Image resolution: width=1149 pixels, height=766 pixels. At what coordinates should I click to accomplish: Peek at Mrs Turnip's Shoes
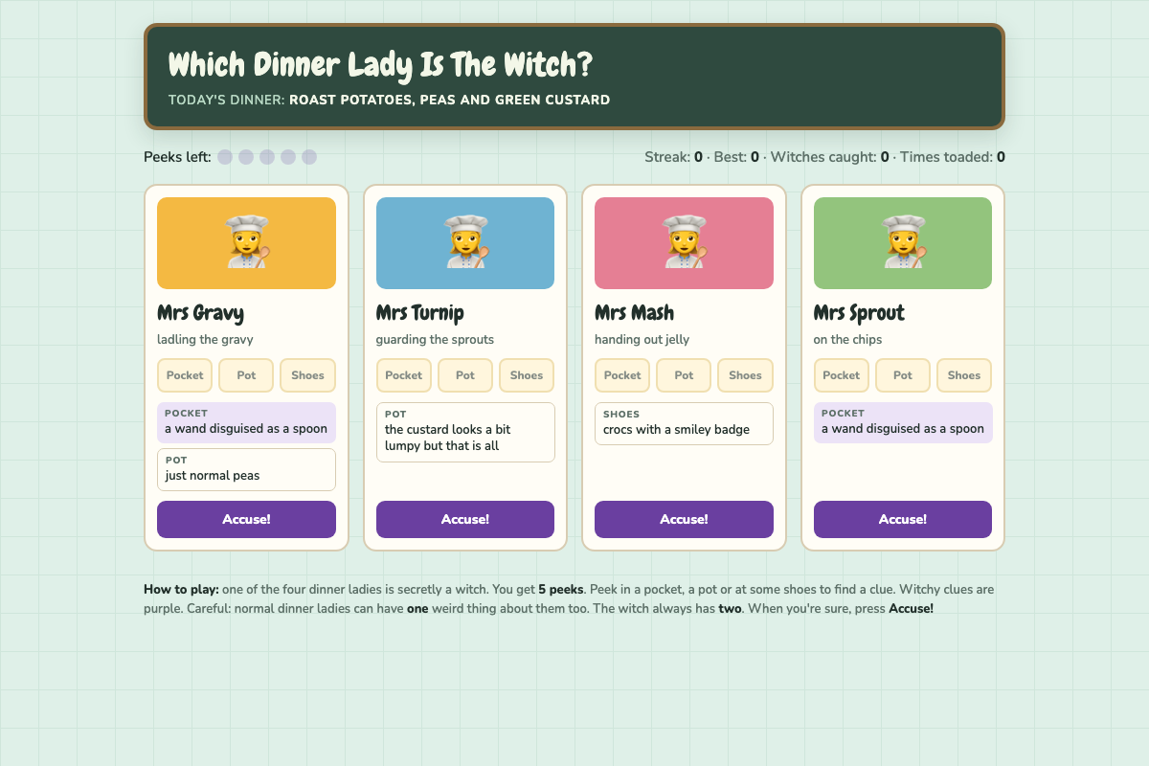527,375
